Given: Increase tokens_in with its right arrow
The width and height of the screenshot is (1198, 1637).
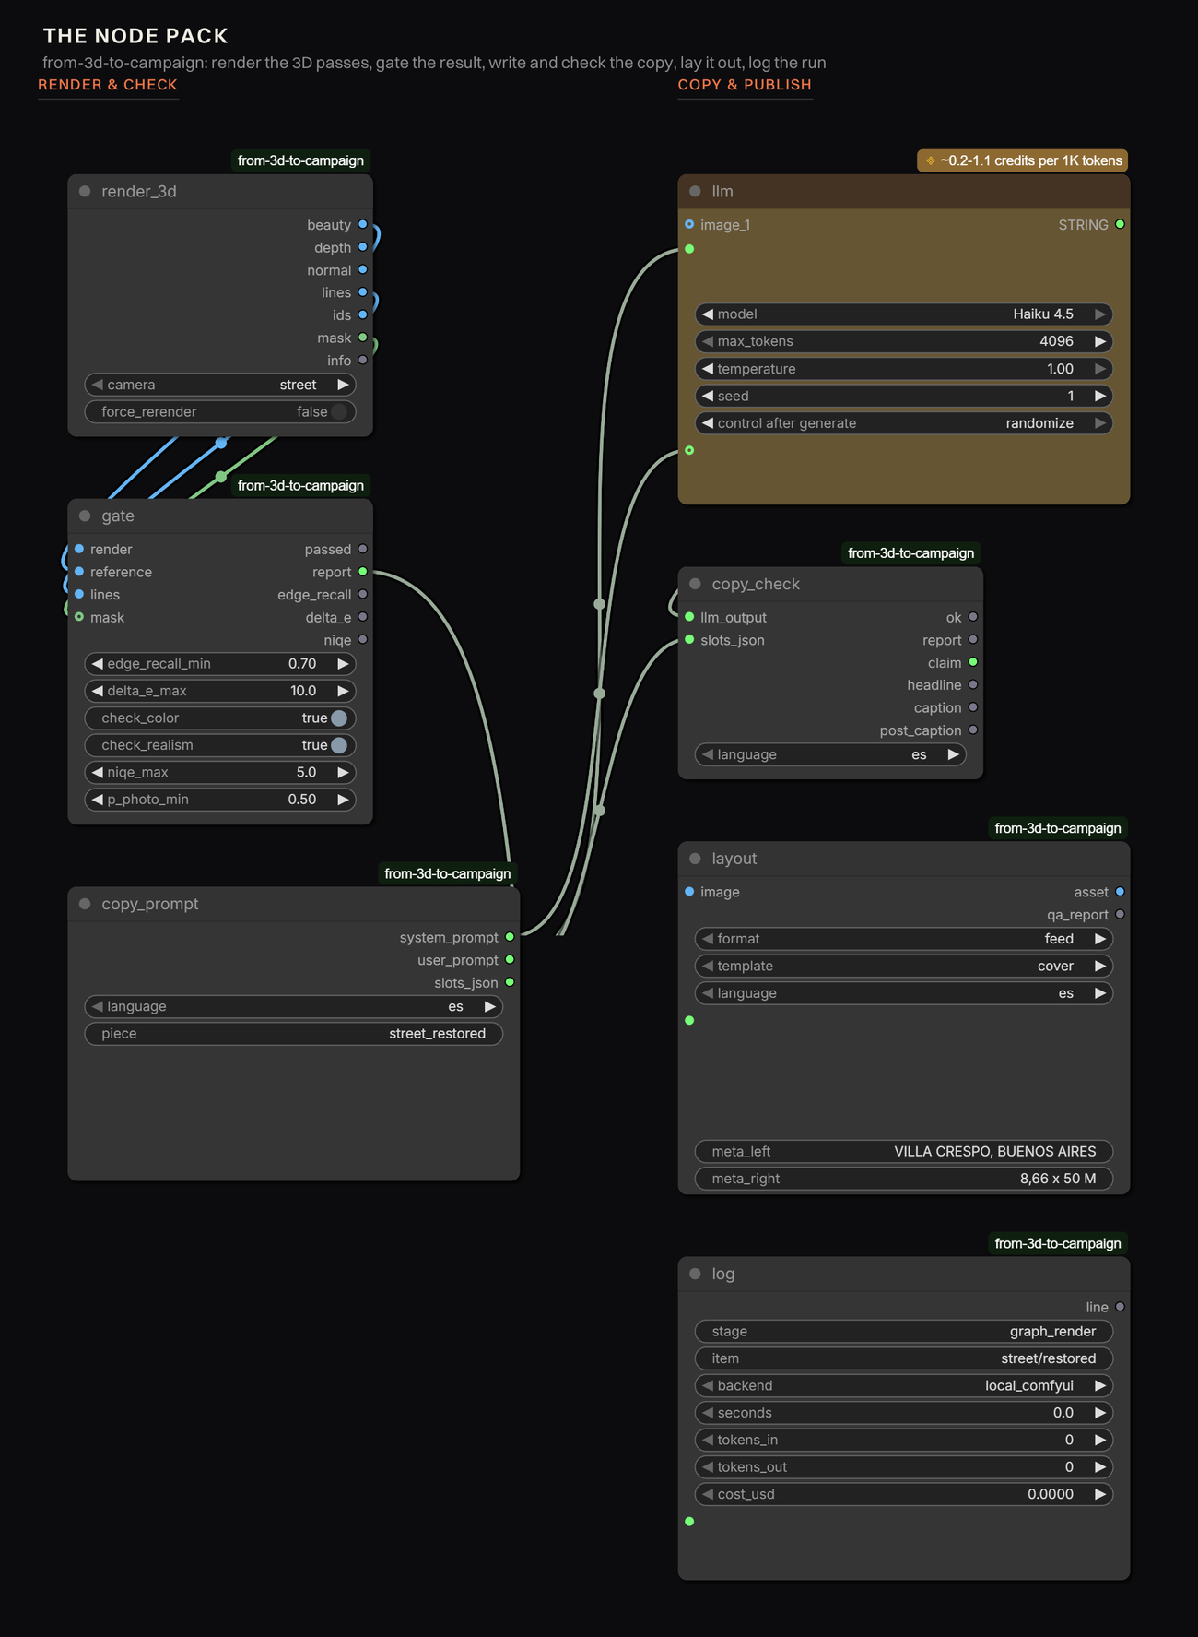Looking at the screenshot, I should click(x=1100, y=1440).
